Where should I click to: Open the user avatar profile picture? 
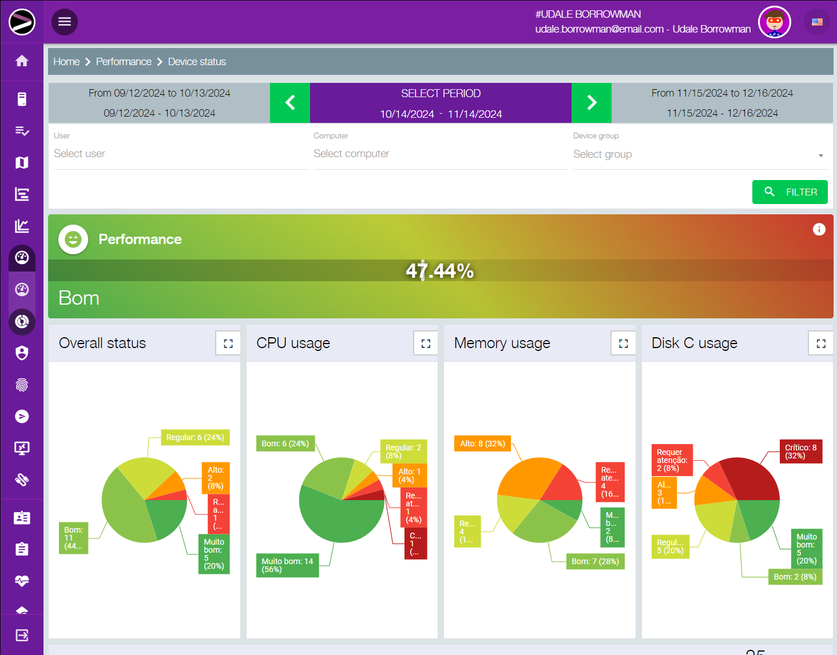(x=774, y=22)
